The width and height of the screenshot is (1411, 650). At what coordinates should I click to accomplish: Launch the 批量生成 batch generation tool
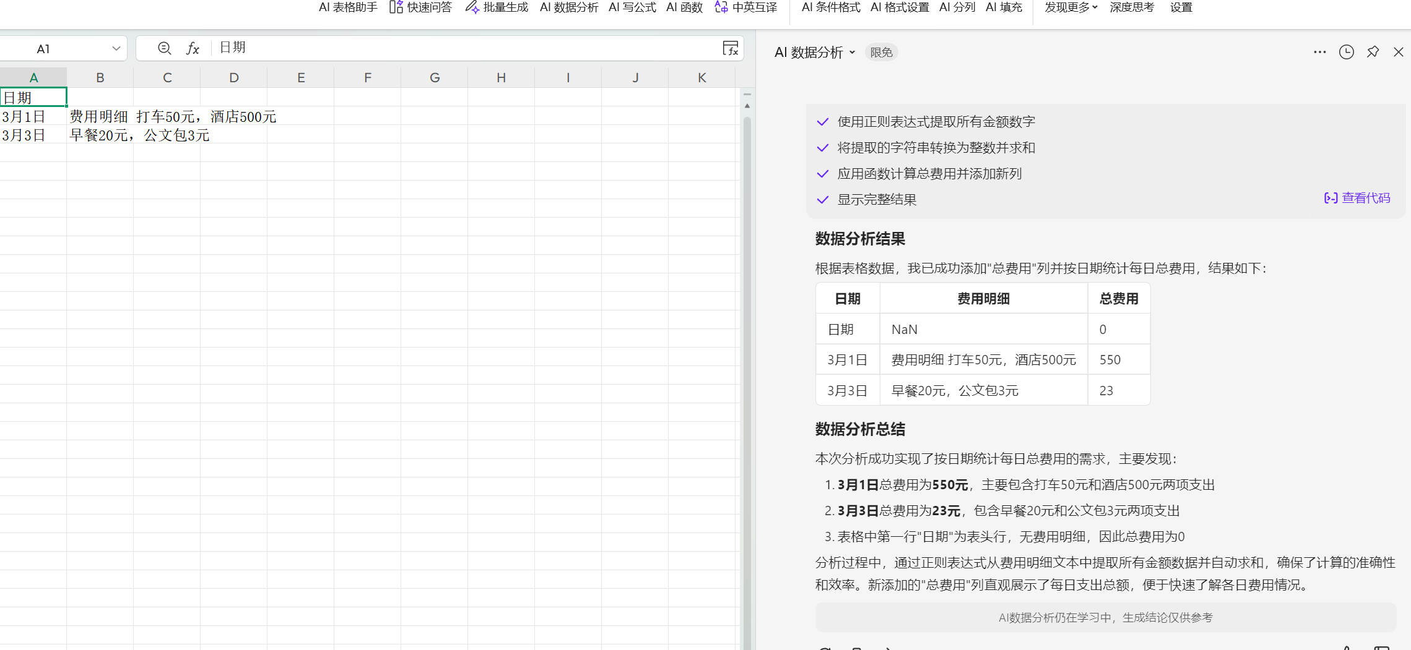[x=497, y=7]
